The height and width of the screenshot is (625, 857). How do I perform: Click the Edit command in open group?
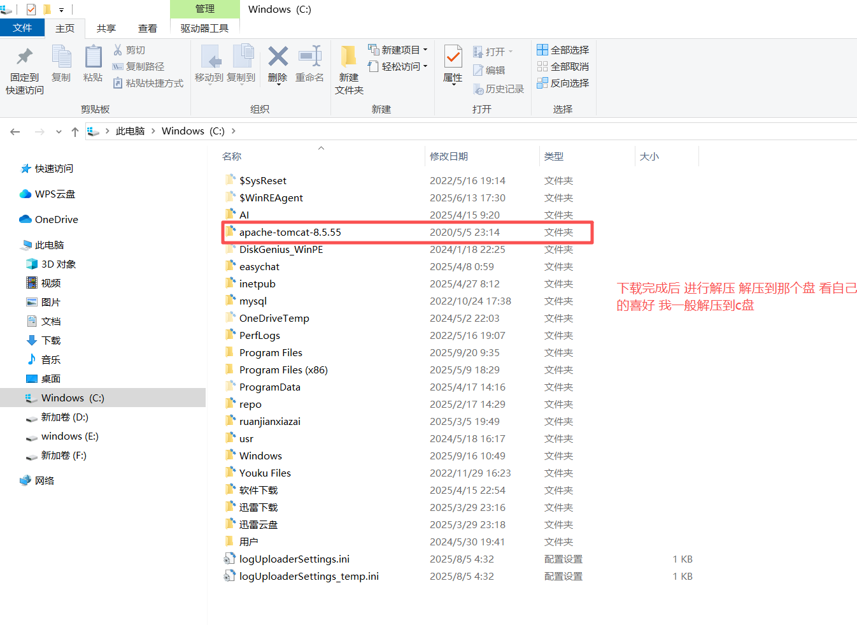click(x=489, y=70)
